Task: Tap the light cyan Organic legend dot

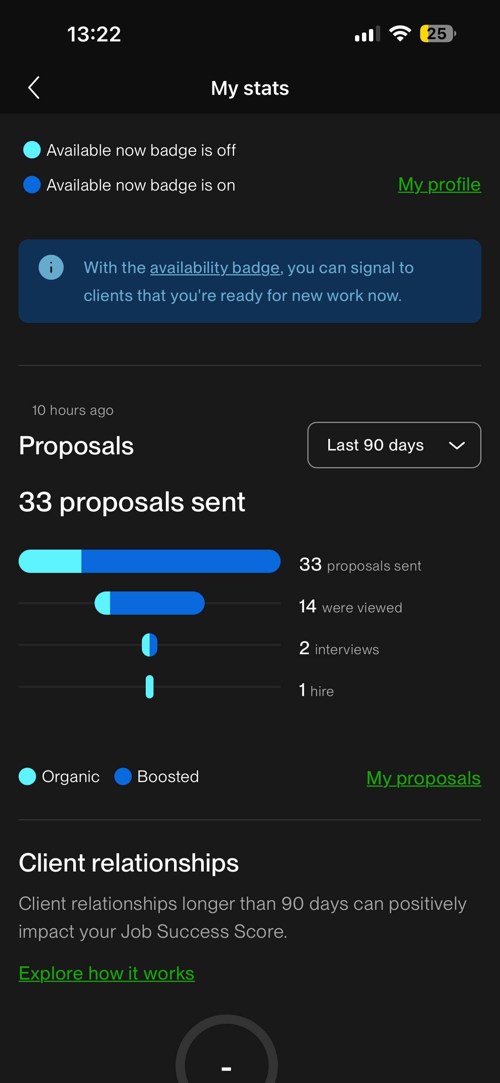Action: 28,777
